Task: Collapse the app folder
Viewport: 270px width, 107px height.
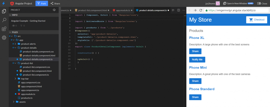Action: point(13,40)
